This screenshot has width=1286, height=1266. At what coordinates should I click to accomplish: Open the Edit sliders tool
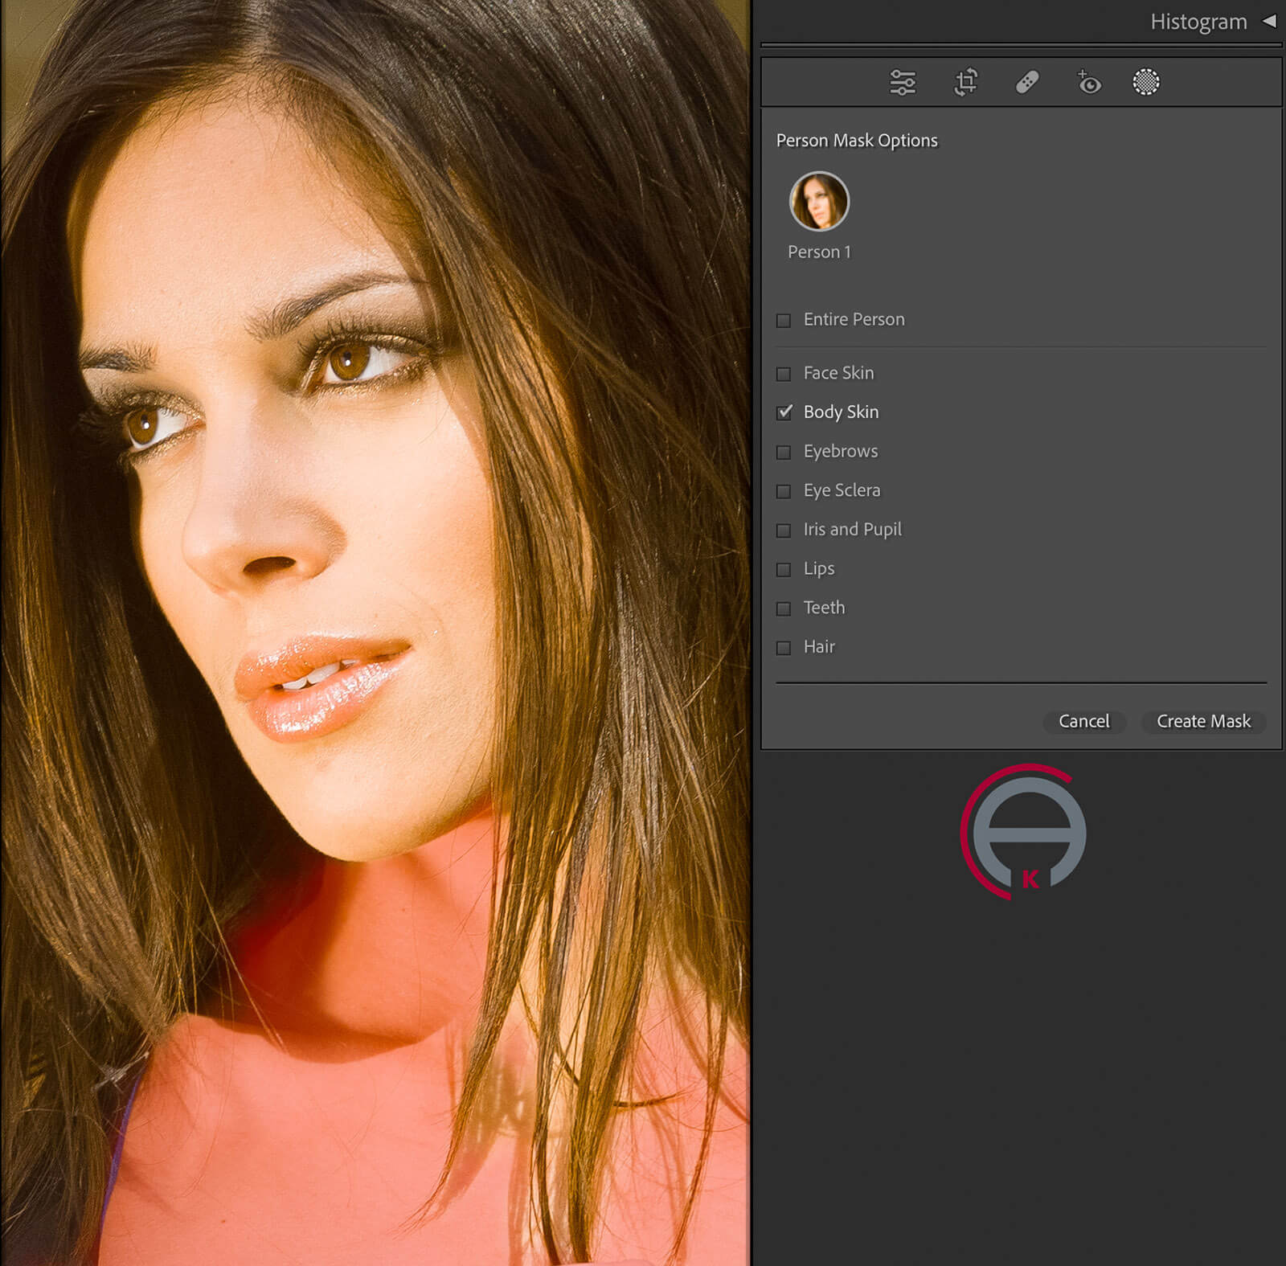click(x=903, y=83)
